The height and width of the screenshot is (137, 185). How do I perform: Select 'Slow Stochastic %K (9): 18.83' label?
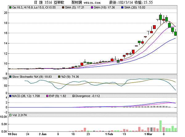tap(32, 77)
